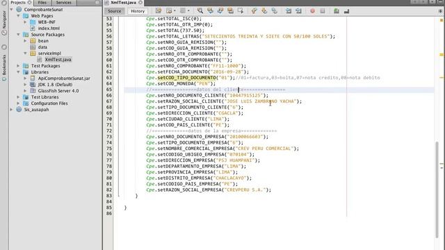This screenshot has width=445, height=250.
Task: Click the ComprobanteSunat project globe icon
Action: tap(19, 9)
